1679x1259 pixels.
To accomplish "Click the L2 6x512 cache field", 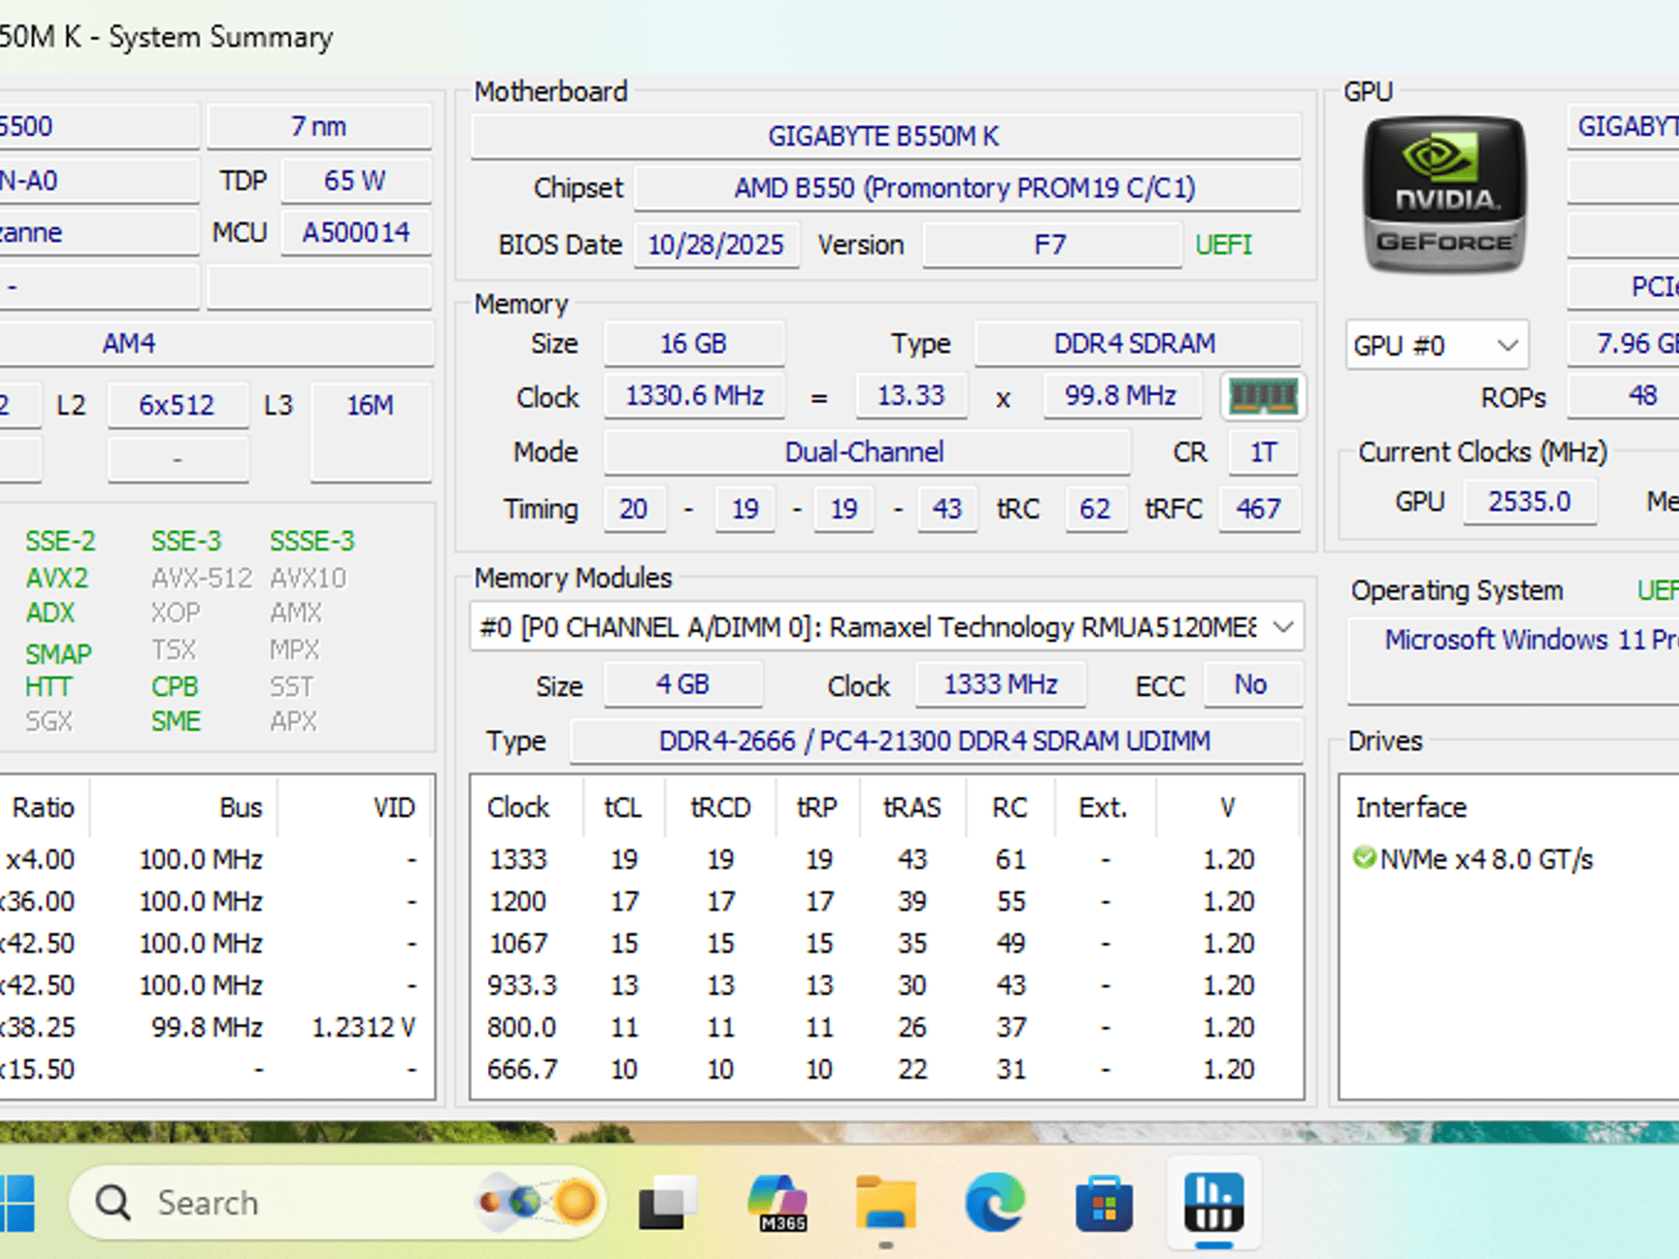I will tap(177, 405).
